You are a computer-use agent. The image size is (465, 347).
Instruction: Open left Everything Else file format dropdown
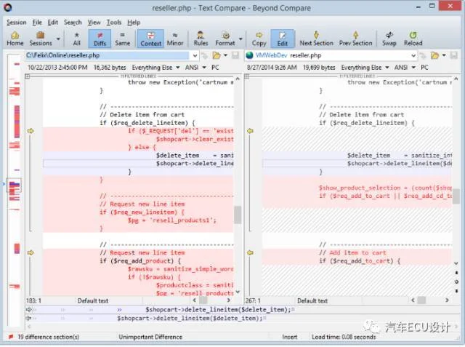155,68
